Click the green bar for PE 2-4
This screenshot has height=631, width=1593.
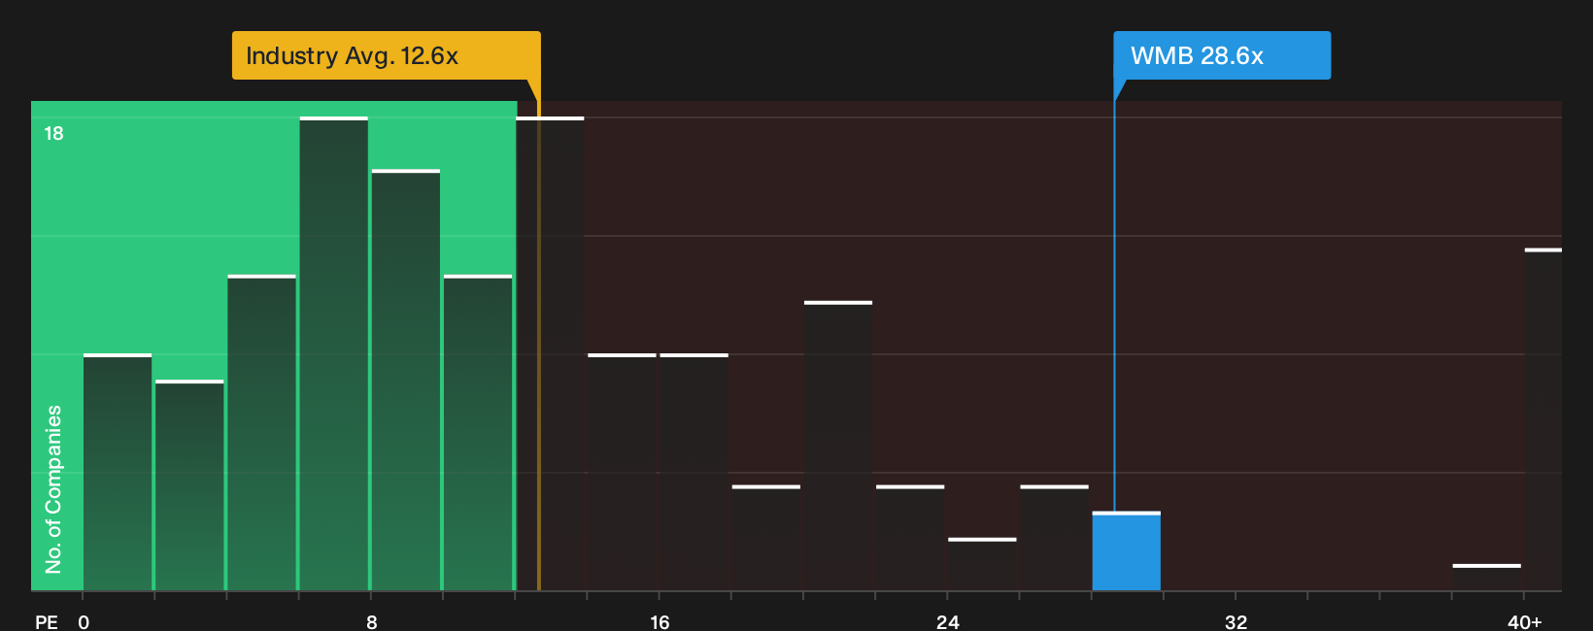189,485
